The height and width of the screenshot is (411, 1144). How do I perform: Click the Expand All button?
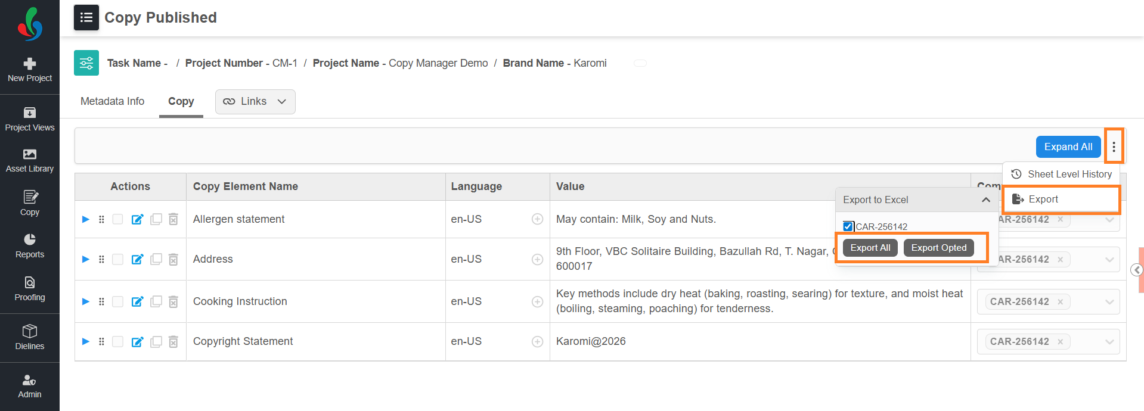[1068, 147]
